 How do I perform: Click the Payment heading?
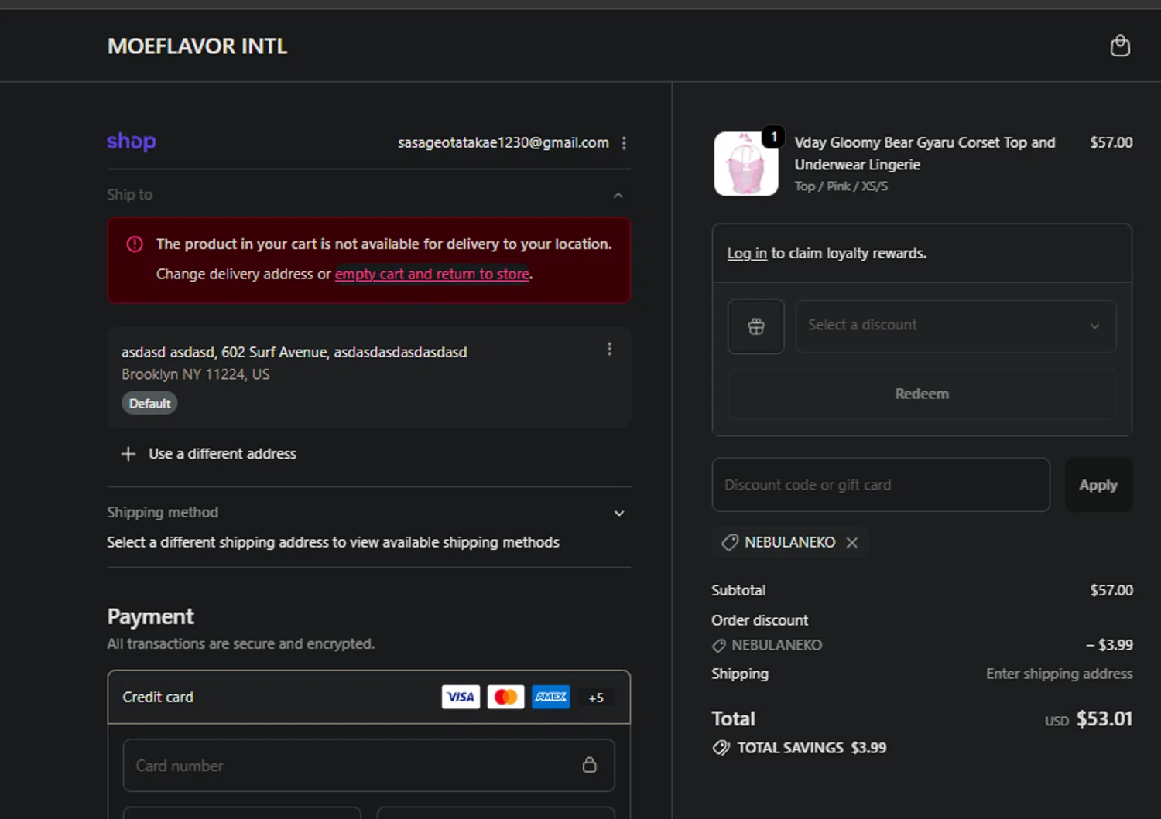tap(151, 616)
